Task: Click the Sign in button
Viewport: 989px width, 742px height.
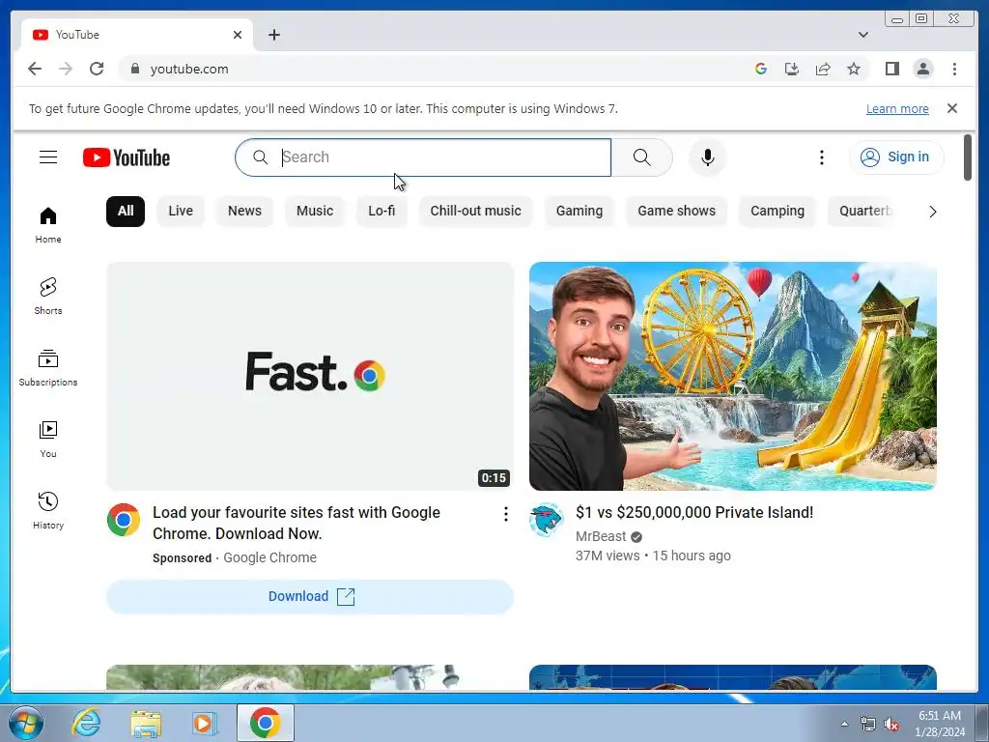Action: (x=896, y=157)
